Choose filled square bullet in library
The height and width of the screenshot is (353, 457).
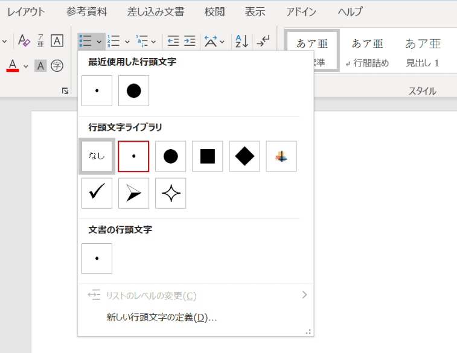tap(208, 156)
